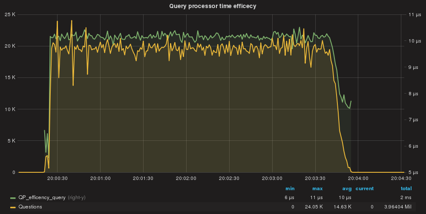Click the 20:02:00 time axis label
The width and height of the screenshot is (426, 214).
[186, 178]
